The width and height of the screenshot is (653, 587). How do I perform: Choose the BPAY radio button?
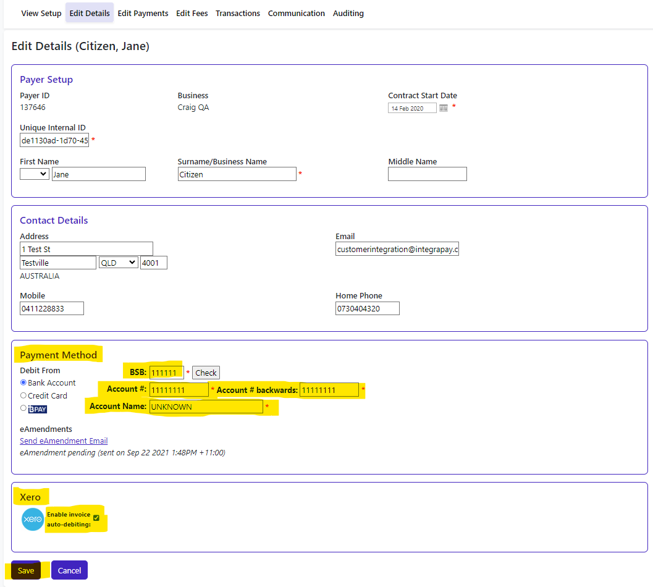23,408
